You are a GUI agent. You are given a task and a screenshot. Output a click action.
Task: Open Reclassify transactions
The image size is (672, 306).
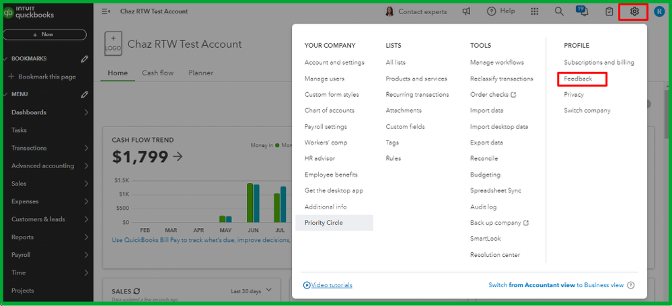pos(501,79)
